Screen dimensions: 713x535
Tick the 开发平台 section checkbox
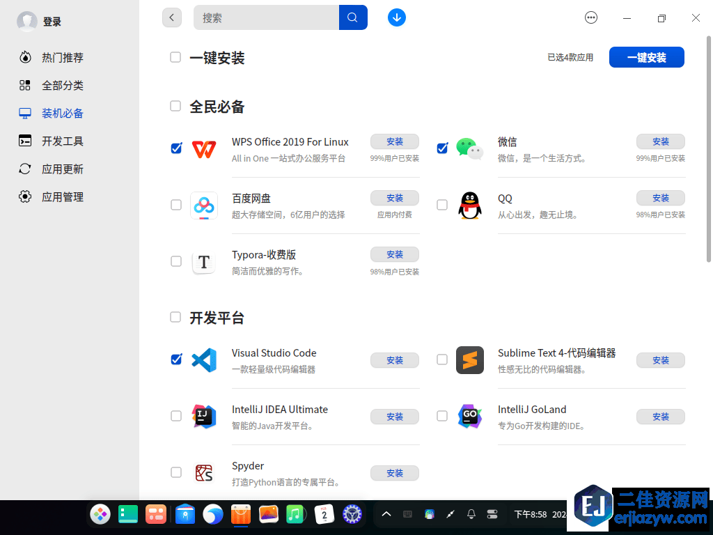coord(176,318)
